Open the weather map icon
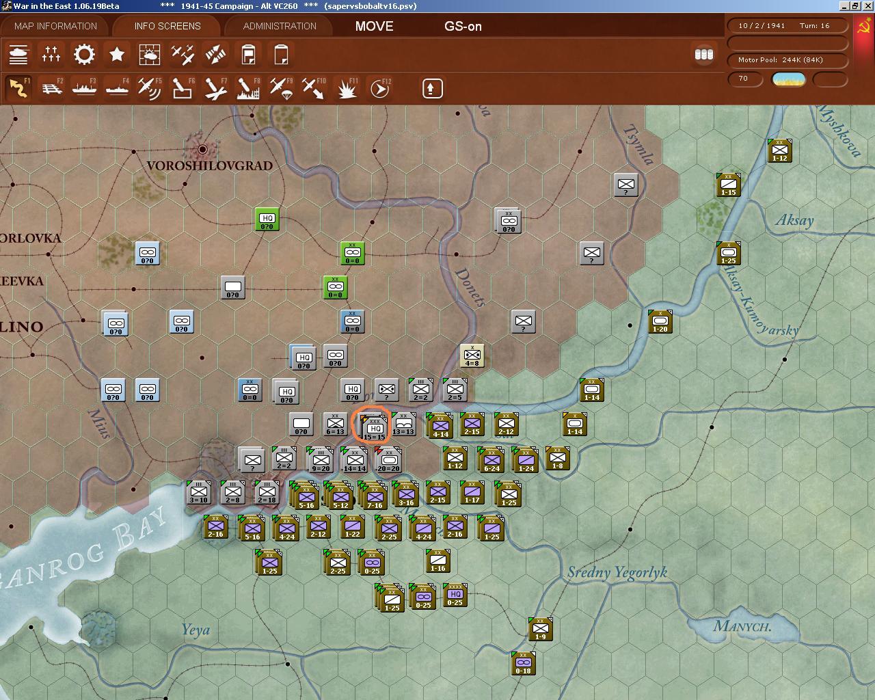Image resolution: width=875 pixels, height=700 pixels. coord(150,54)
